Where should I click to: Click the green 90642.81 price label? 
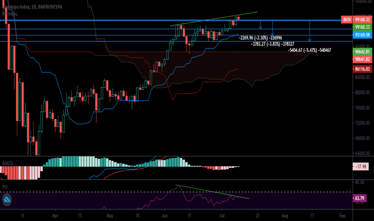(x=362, y=51)
